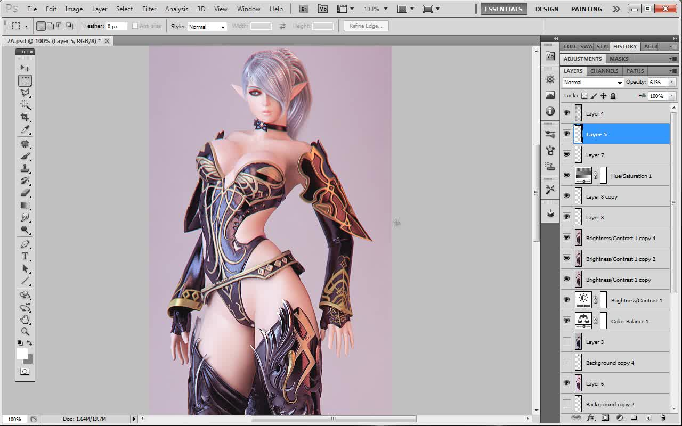Click the Feather input field

click(x=117, y=26)
